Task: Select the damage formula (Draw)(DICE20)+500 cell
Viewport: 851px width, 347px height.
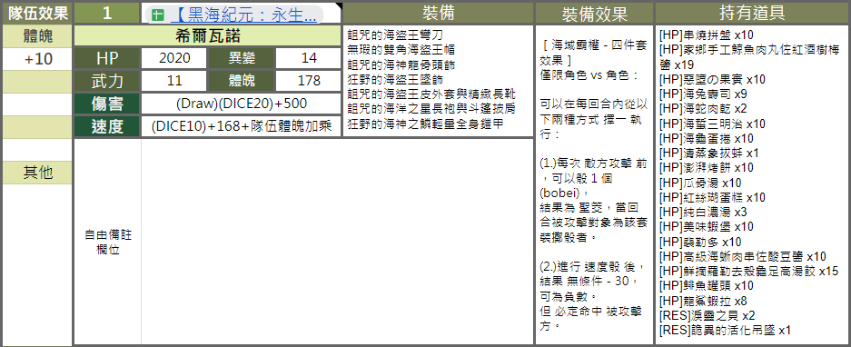Action: pos(242,104)
